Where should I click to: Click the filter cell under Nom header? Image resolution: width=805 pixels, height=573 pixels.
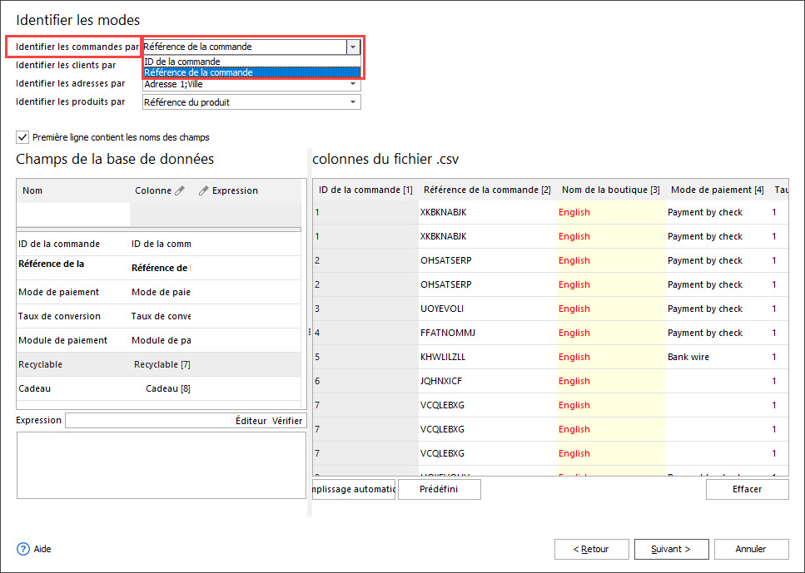point(73,215)
